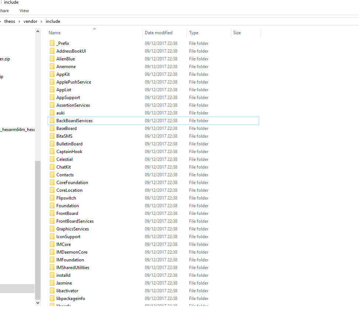Image resolution: width=359 pixels, height=314 pixels.
Task: Select the Flipswitch folder icon
Action: [x=52, y=198]
